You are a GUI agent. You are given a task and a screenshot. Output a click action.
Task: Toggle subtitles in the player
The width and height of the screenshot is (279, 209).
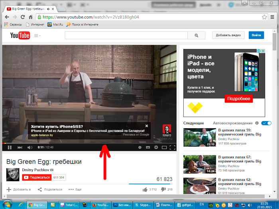tap(148, 147)
